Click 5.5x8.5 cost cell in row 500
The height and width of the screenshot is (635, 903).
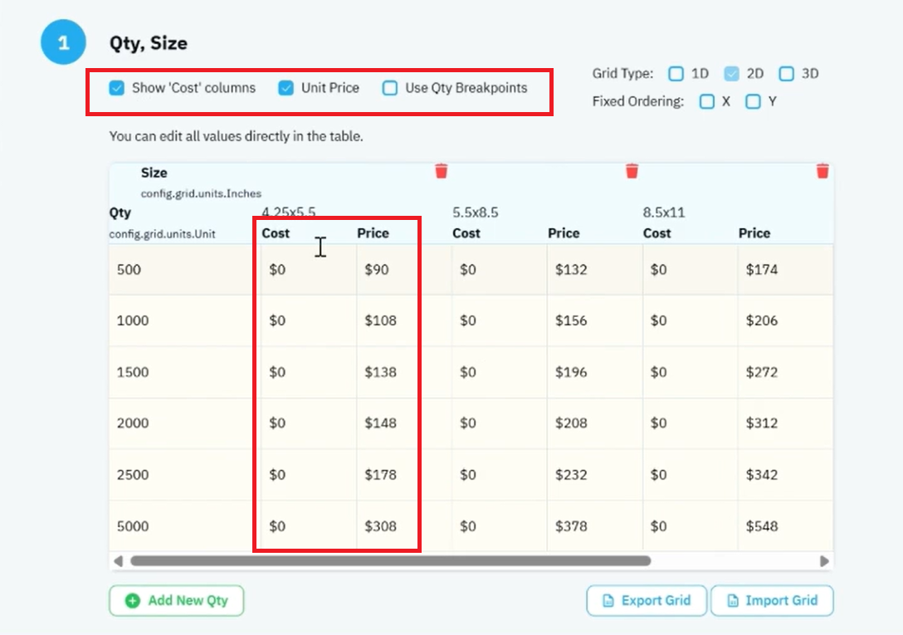(x=500, y=270)
